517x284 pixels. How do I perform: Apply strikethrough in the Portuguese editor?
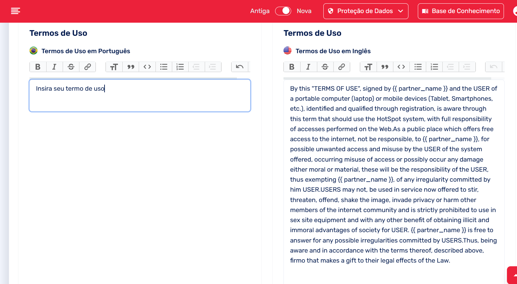pyautogui.click(x=71, y=67)
